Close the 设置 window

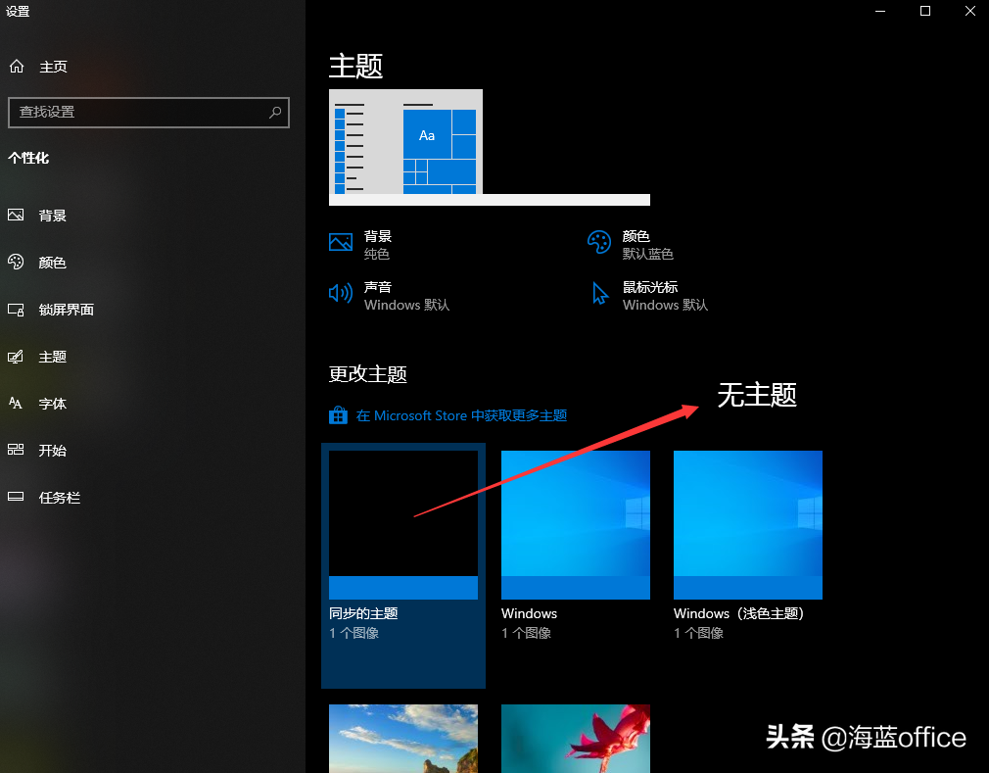[970, 11]
